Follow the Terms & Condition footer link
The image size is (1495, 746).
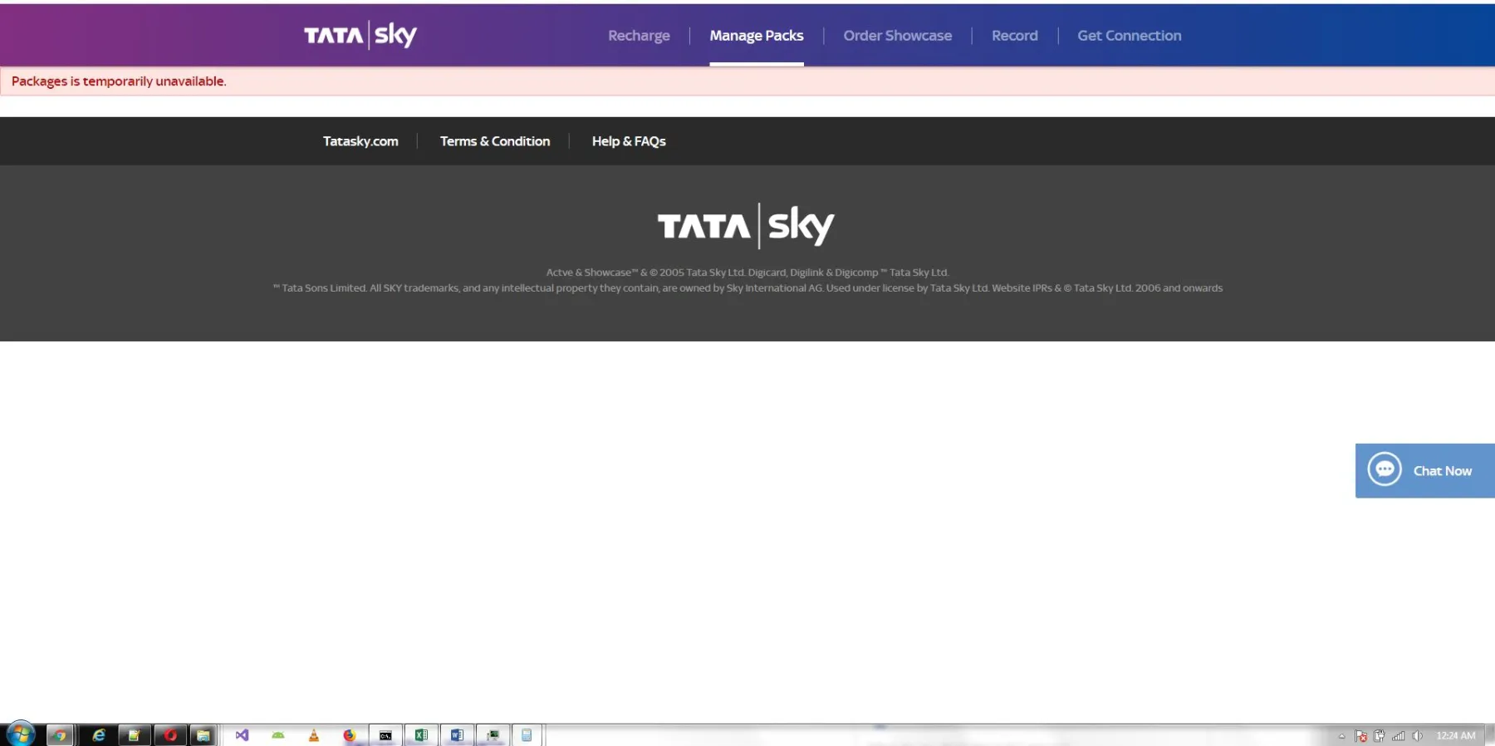point(495,141)
